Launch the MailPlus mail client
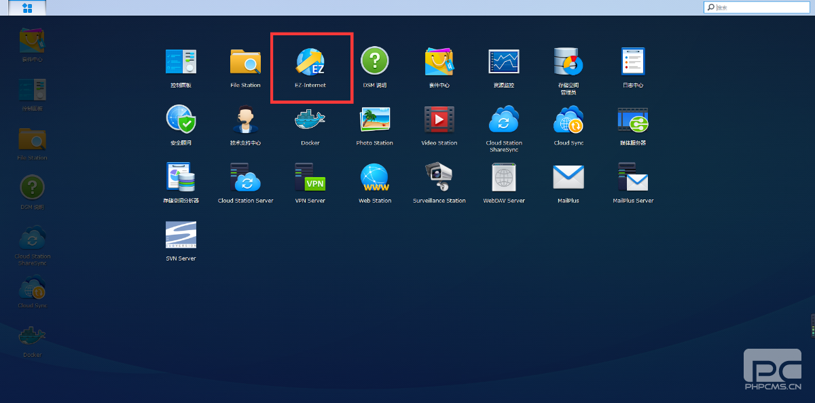The image size is (815, 403). click(568, 177)
